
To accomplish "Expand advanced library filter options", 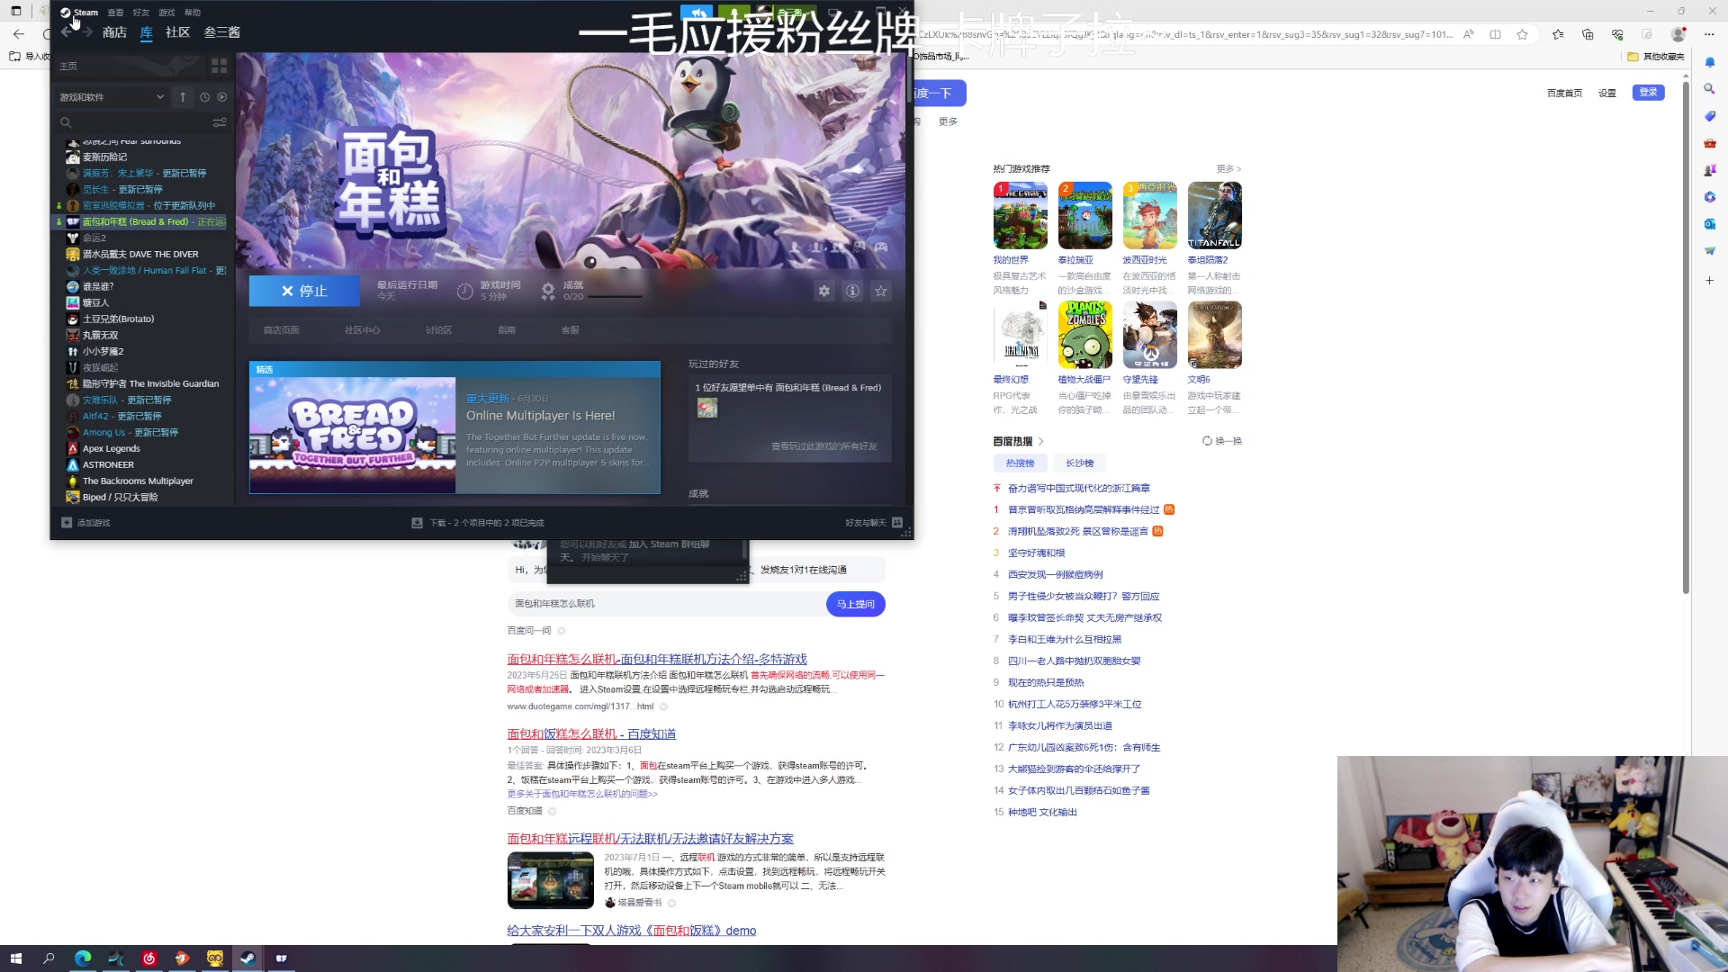I will click(220, 122).
